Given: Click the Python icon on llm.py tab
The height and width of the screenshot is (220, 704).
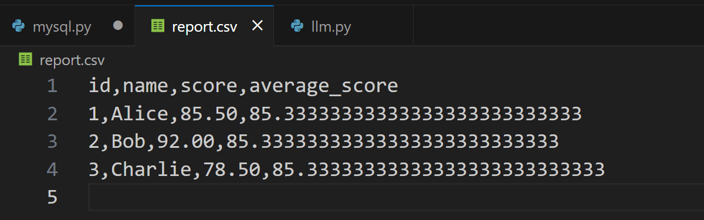Looking at the screenshot, I should click(x=297, y=26).
